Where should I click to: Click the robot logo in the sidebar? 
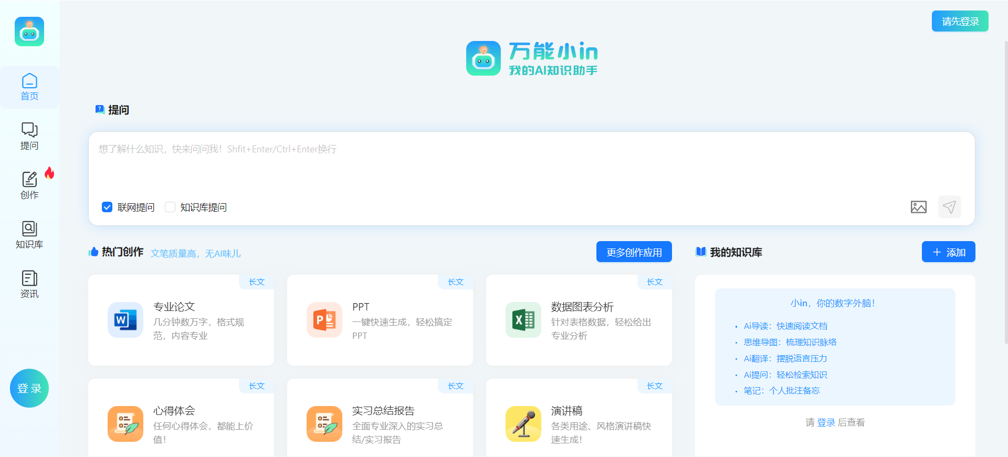tap(29, 32)
